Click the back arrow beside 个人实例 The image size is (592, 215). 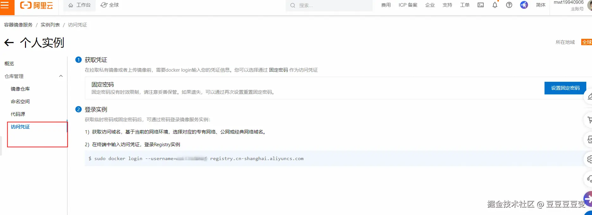[x=9, y=43]
